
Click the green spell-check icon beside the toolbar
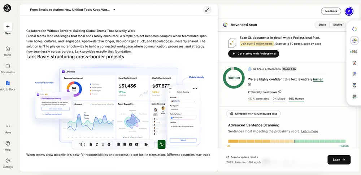pyautogui.click(x=161, y=144)
